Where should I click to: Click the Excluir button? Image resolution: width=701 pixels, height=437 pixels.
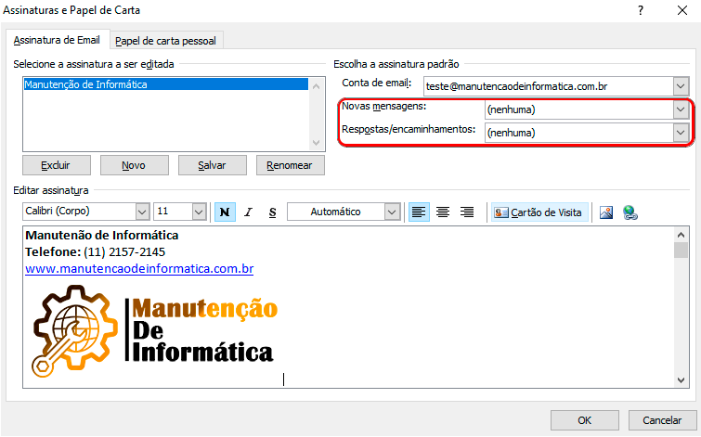click(57, 165)
